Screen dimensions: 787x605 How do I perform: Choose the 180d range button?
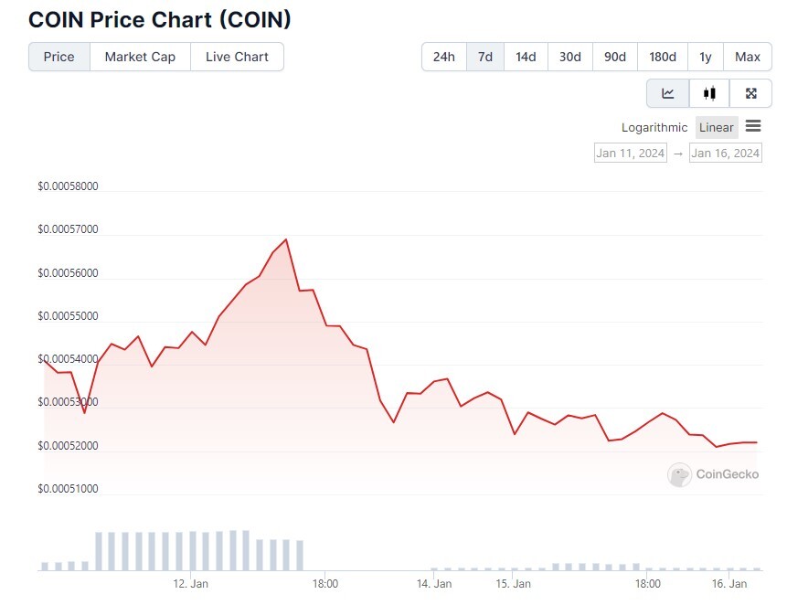pyautogui.click(x=663, y=57)
